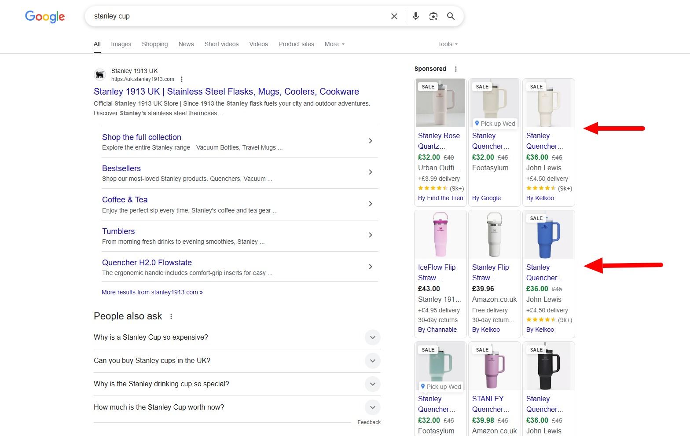Screen dimensions: 690x436
Task: Click the Stanley 1913 UK site favicon
Action: coord(100,75)
